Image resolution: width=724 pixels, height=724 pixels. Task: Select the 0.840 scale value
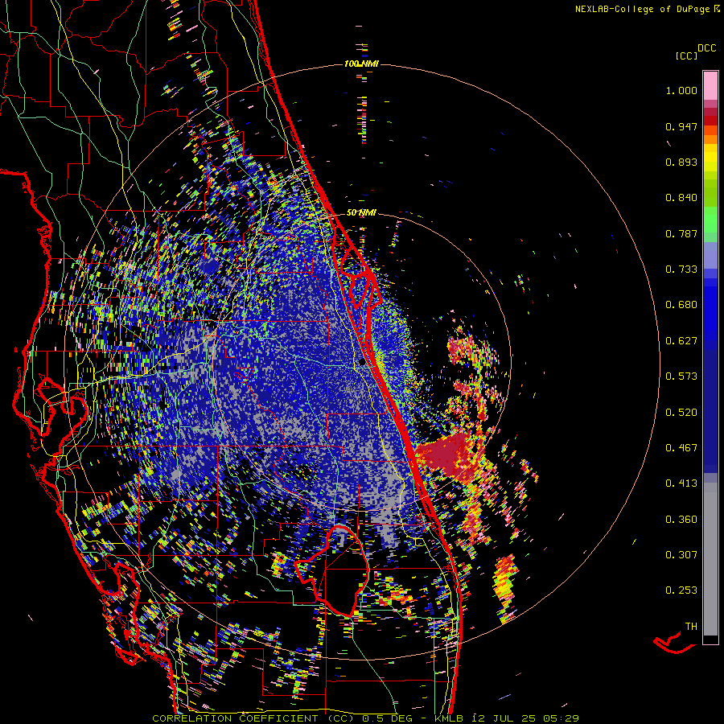pos(681,198)
